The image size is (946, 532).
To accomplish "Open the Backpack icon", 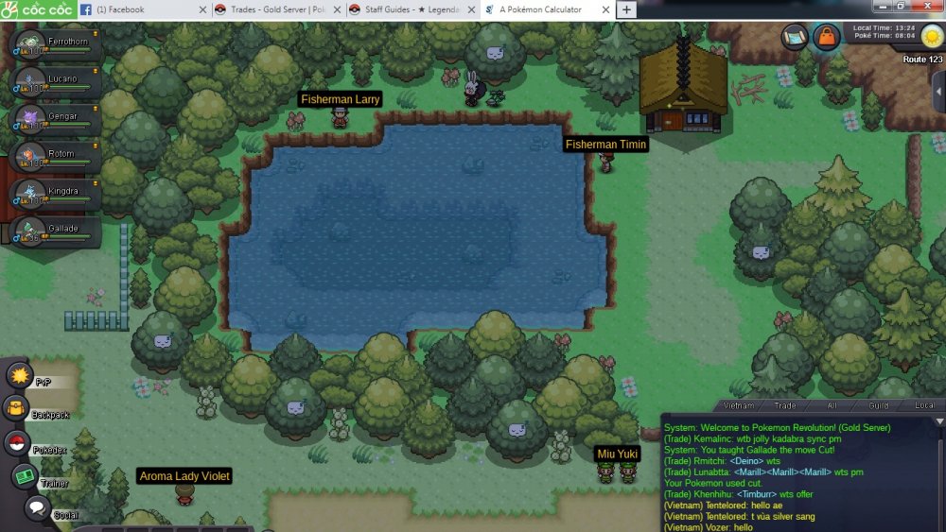I will (x=17, y=408).
